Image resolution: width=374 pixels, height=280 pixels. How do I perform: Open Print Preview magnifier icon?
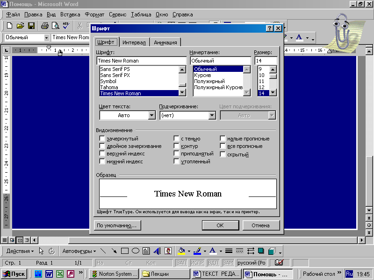55,26
